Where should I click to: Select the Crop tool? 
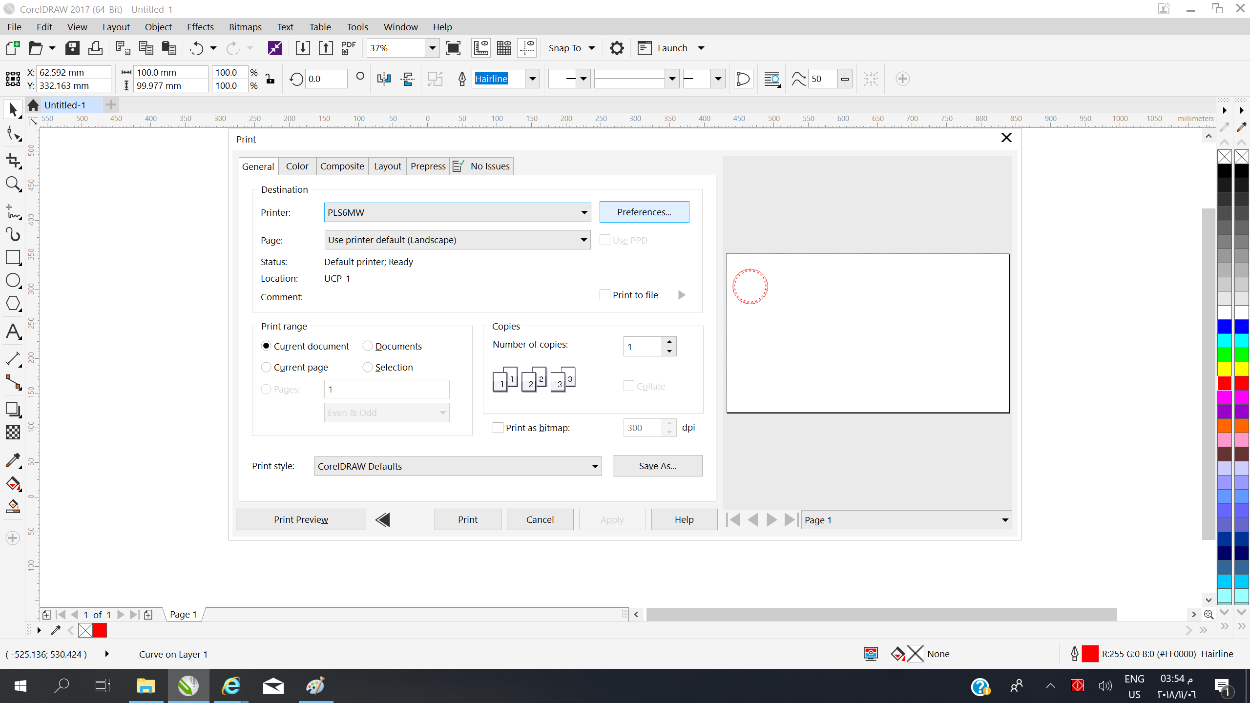pos(13,161)
